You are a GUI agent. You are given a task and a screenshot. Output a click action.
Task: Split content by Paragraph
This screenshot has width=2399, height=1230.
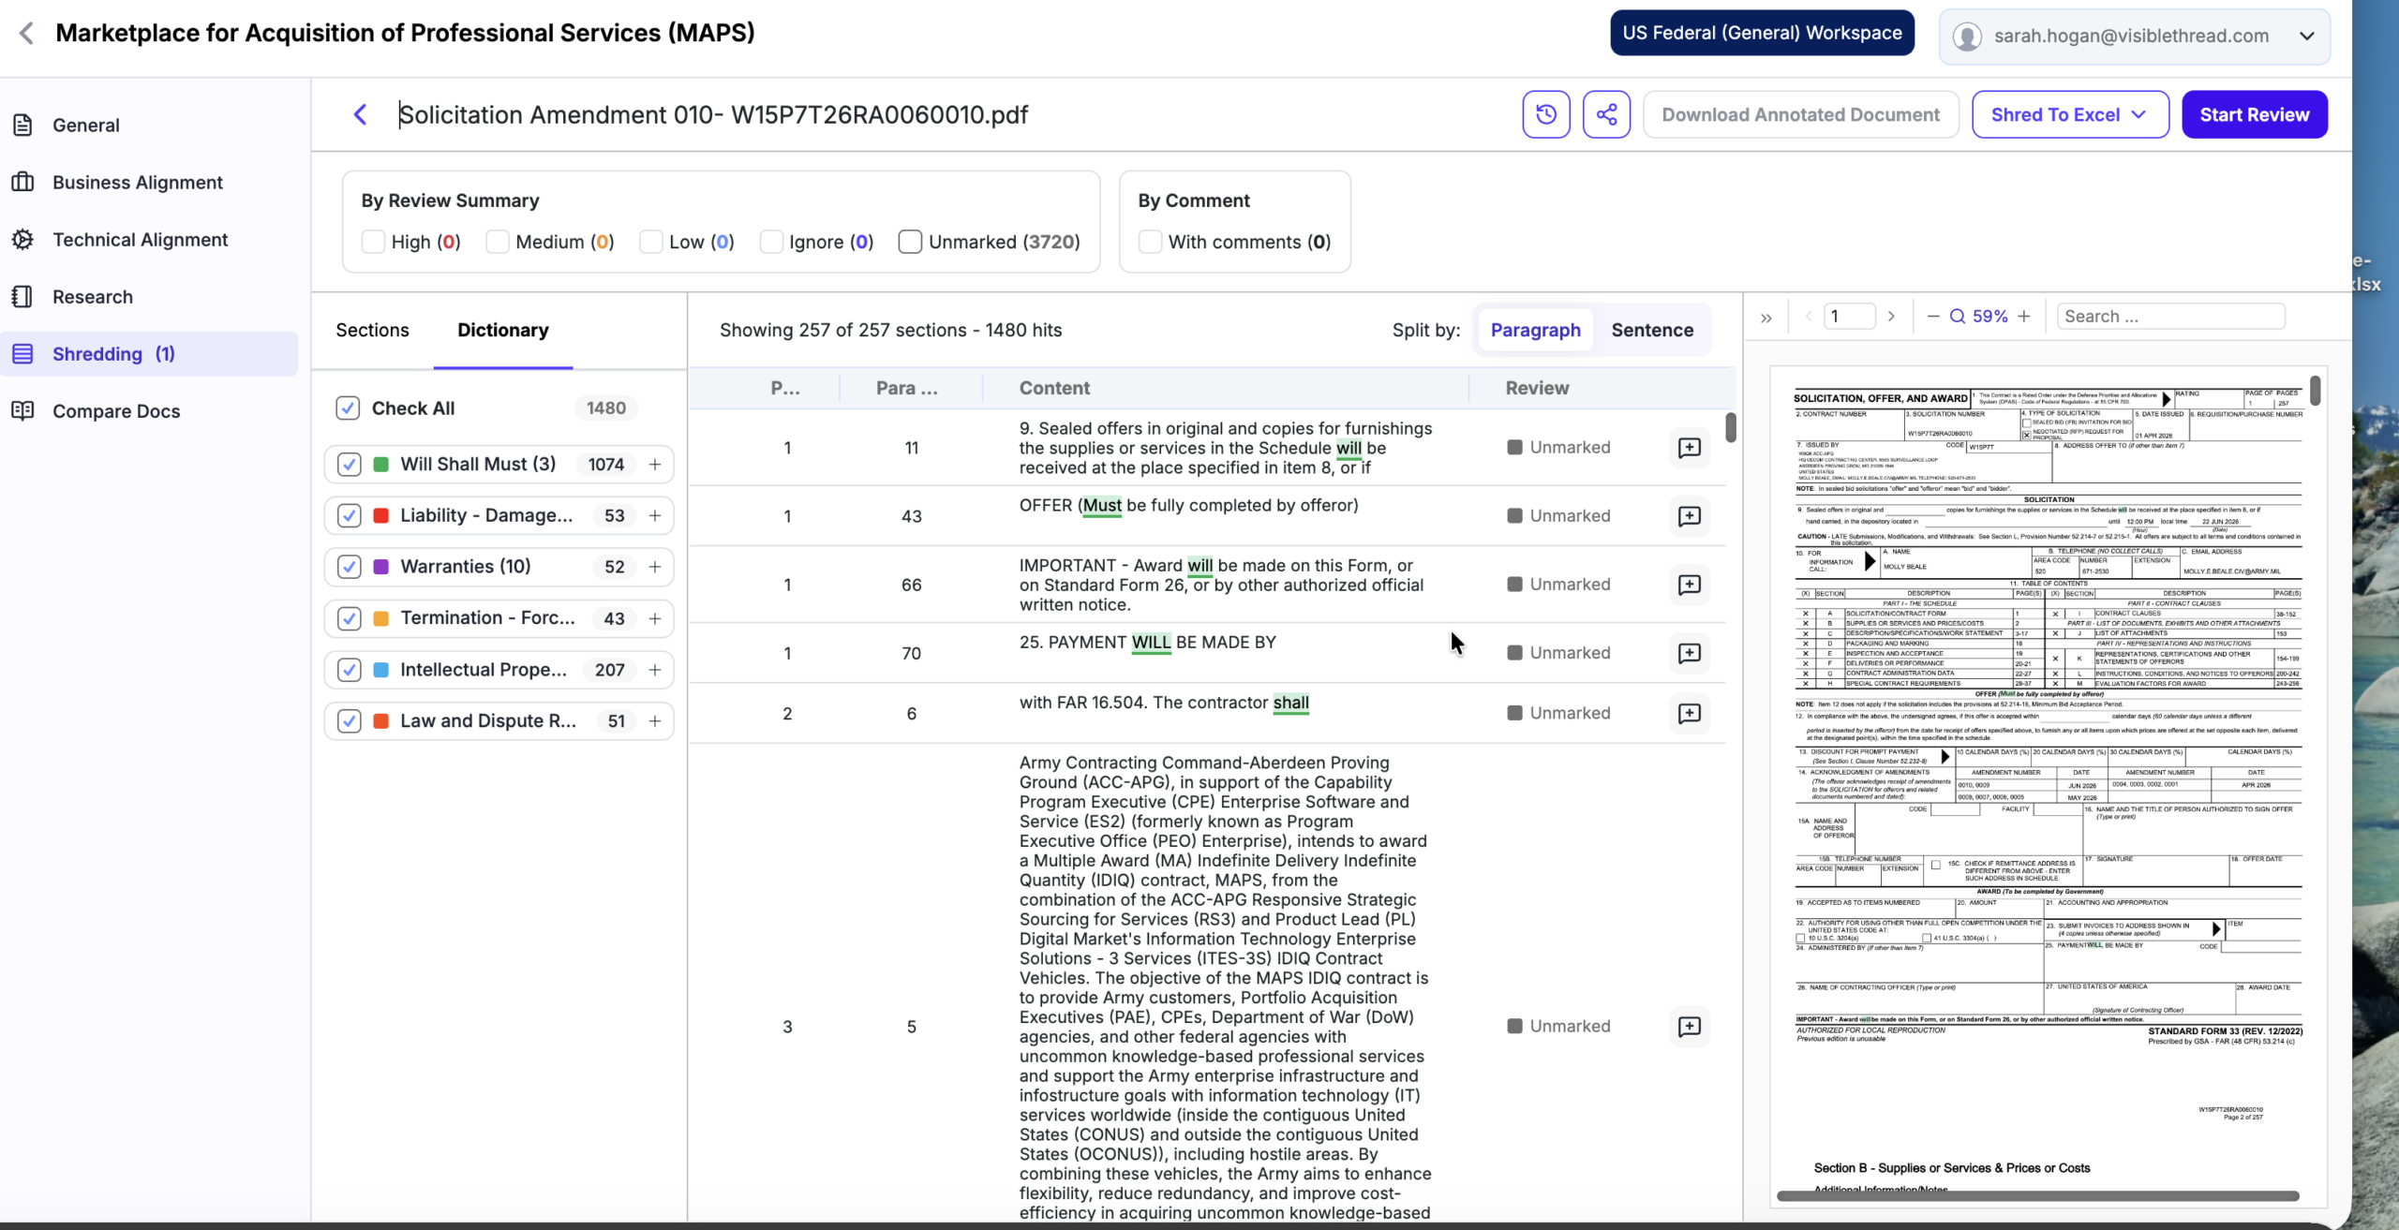tap(1535, 330)
